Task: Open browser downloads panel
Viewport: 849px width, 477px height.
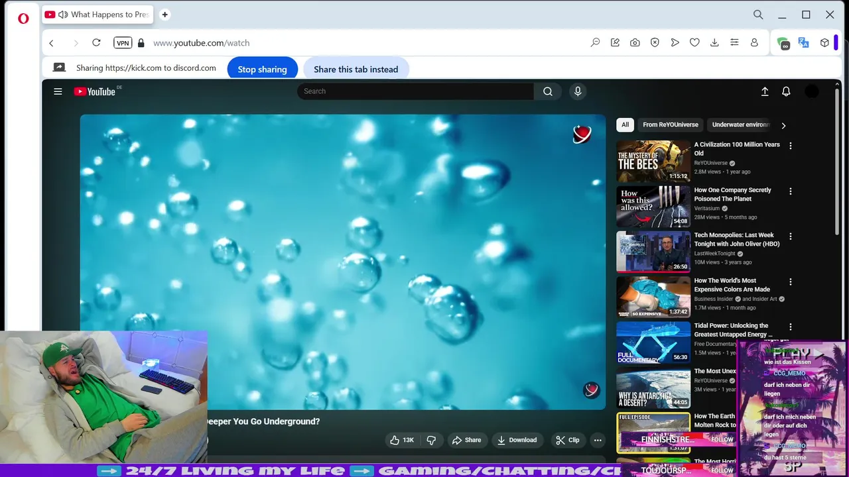Action: pos(714,43)
